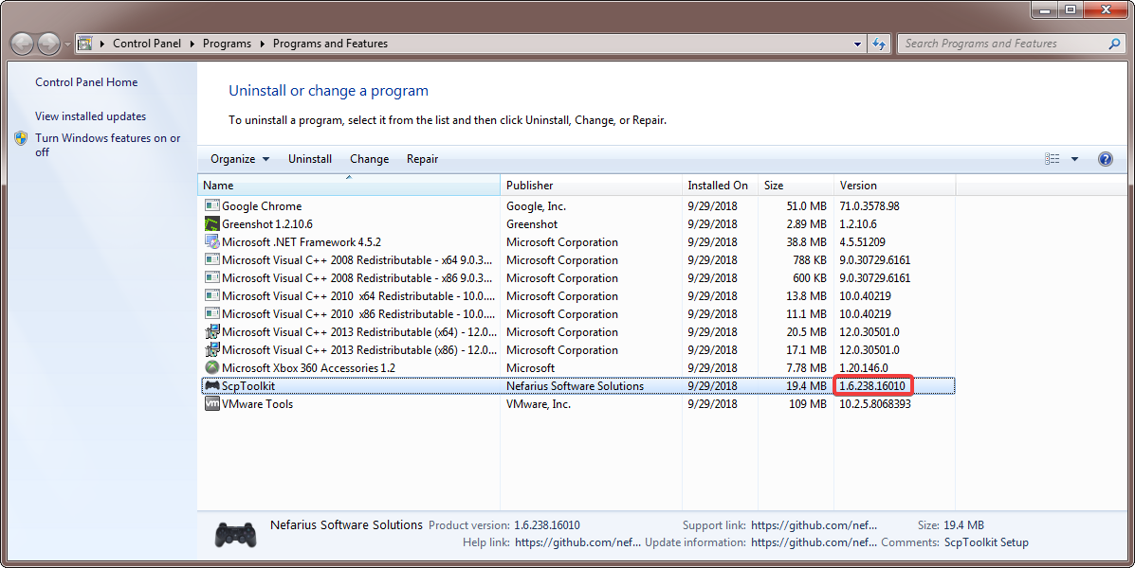Click the Greenshot program icon
The height and width of the screenshot is (568, 1135).
(212, 224)
